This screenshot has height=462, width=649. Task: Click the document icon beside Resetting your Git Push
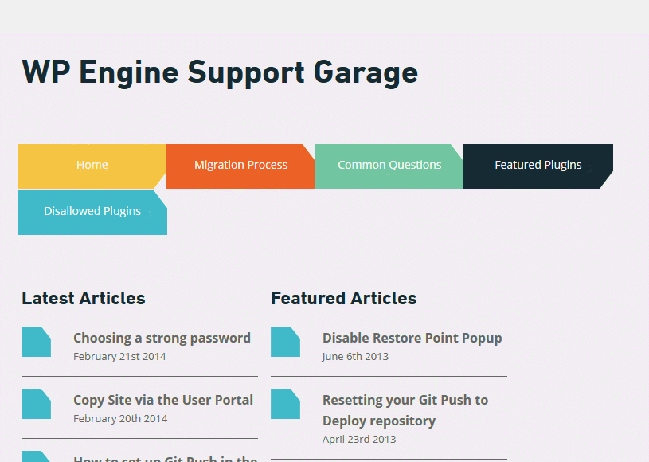click(x=286, y=404)
